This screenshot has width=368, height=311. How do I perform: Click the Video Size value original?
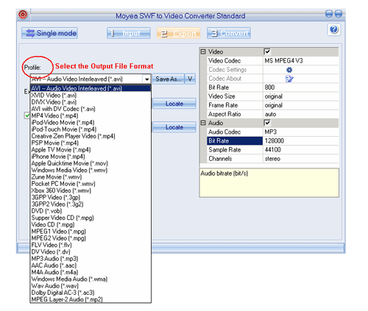pyautogui.click(x=301, y=96)
